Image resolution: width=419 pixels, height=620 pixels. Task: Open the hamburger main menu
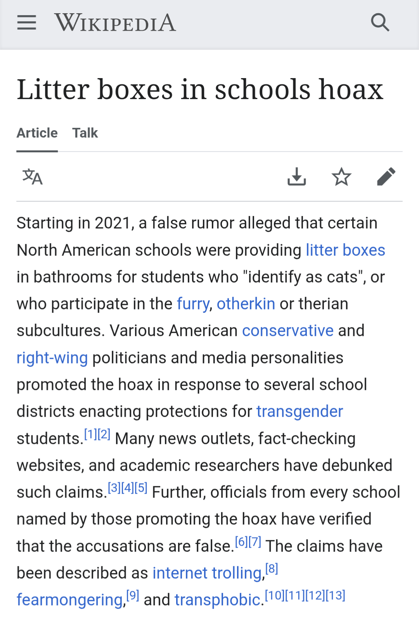(26, 23)
